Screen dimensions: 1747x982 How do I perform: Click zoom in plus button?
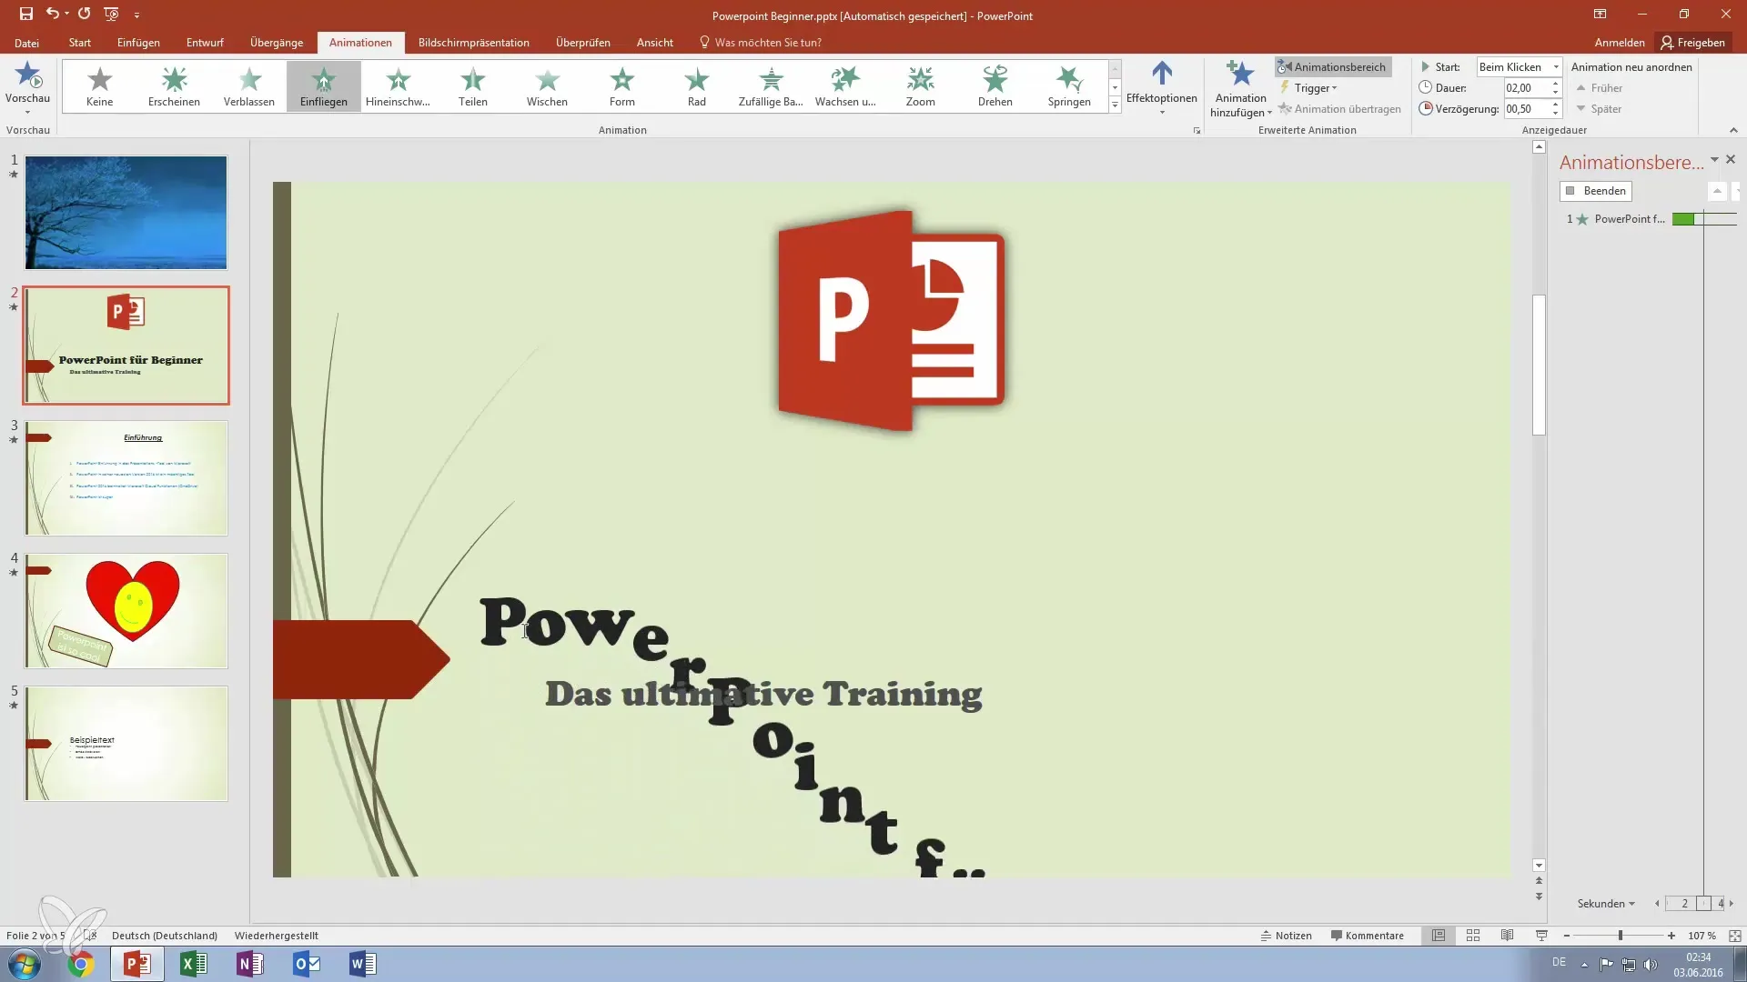1671,935
